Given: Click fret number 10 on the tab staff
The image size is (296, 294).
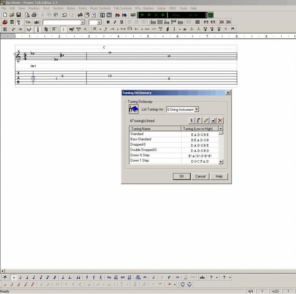Looking at the screenshot, I should [110, 76].
